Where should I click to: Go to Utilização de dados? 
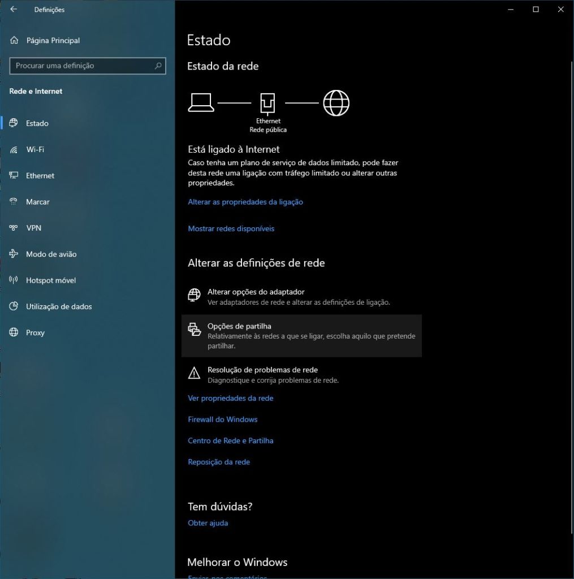click(58, 306)
